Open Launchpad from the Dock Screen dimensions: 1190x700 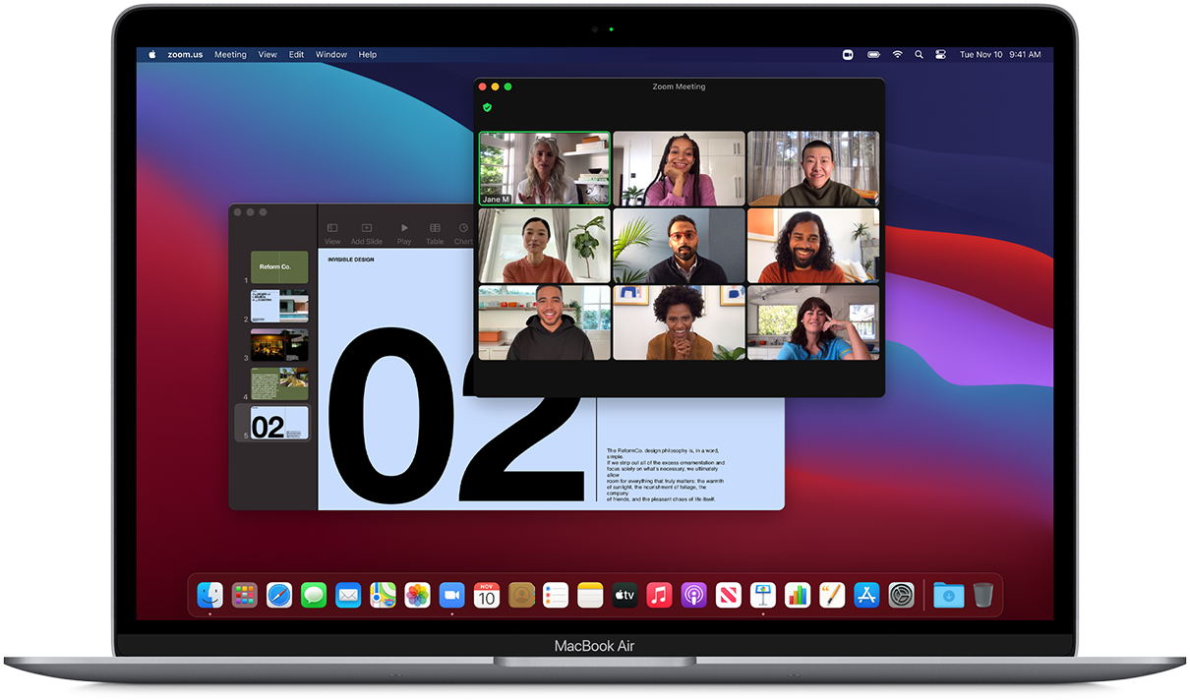(x=245, y=595)
